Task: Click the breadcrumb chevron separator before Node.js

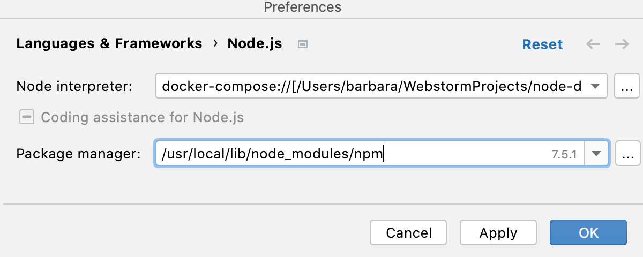Action: (x=215, y=43)
